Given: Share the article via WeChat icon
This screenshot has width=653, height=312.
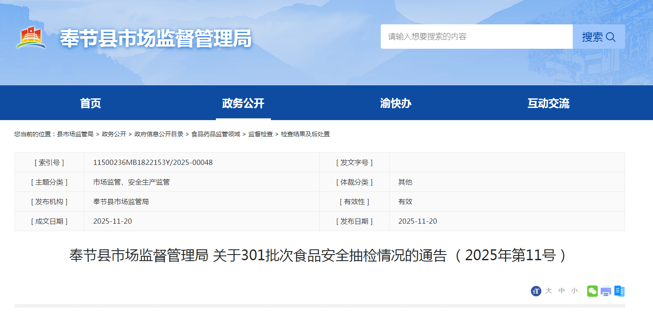Looking at the screenshot, I should click(592, 291).
